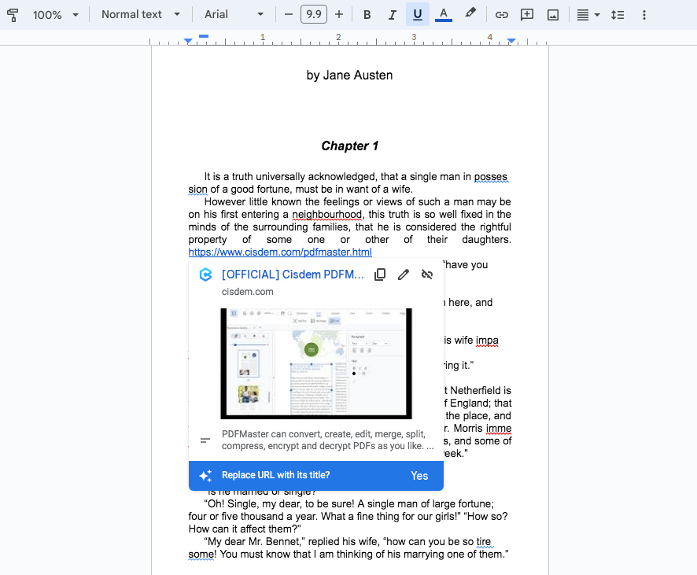The width and height of the screenshot is (697, 575).
Task: Click the insert link icon
Action: click(501, 15)
